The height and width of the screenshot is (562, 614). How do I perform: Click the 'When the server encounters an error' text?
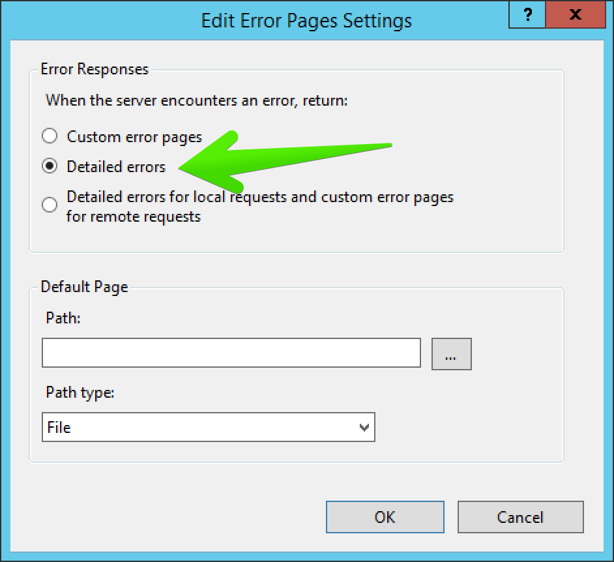197,100
